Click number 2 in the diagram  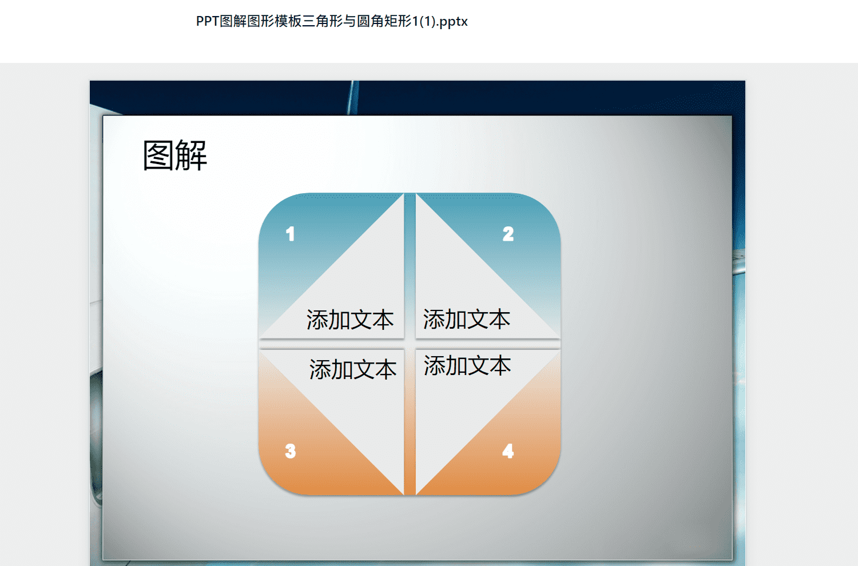[508, 234]
